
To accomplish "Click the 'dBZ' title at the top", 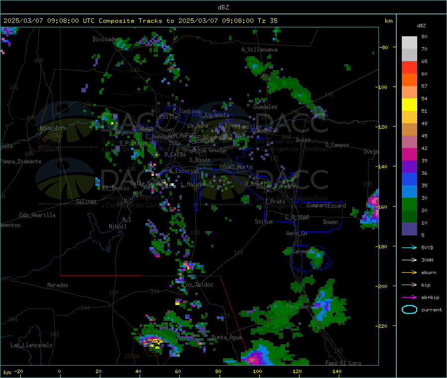I will pyautogui.click(x=223, y=7).
